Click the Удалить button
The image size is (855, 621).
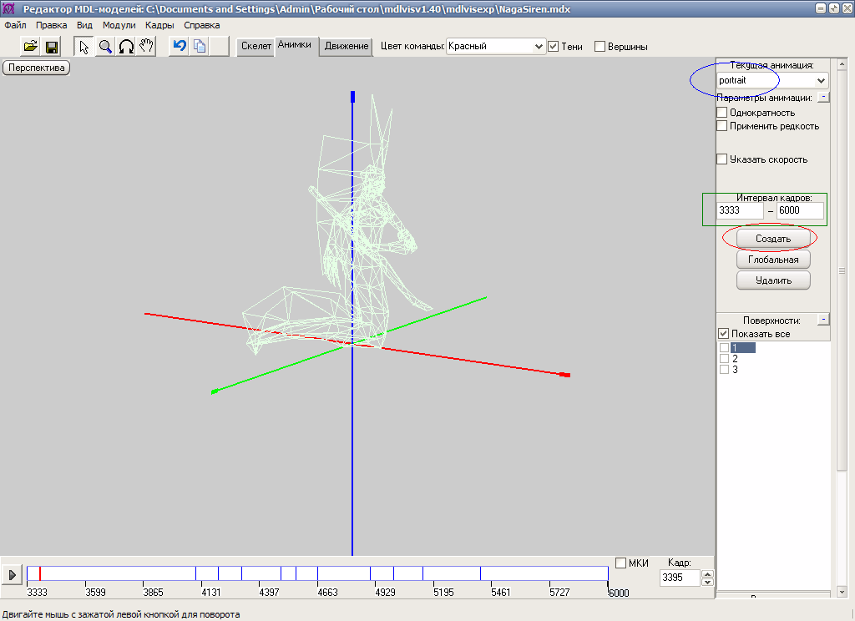(773, 280)
